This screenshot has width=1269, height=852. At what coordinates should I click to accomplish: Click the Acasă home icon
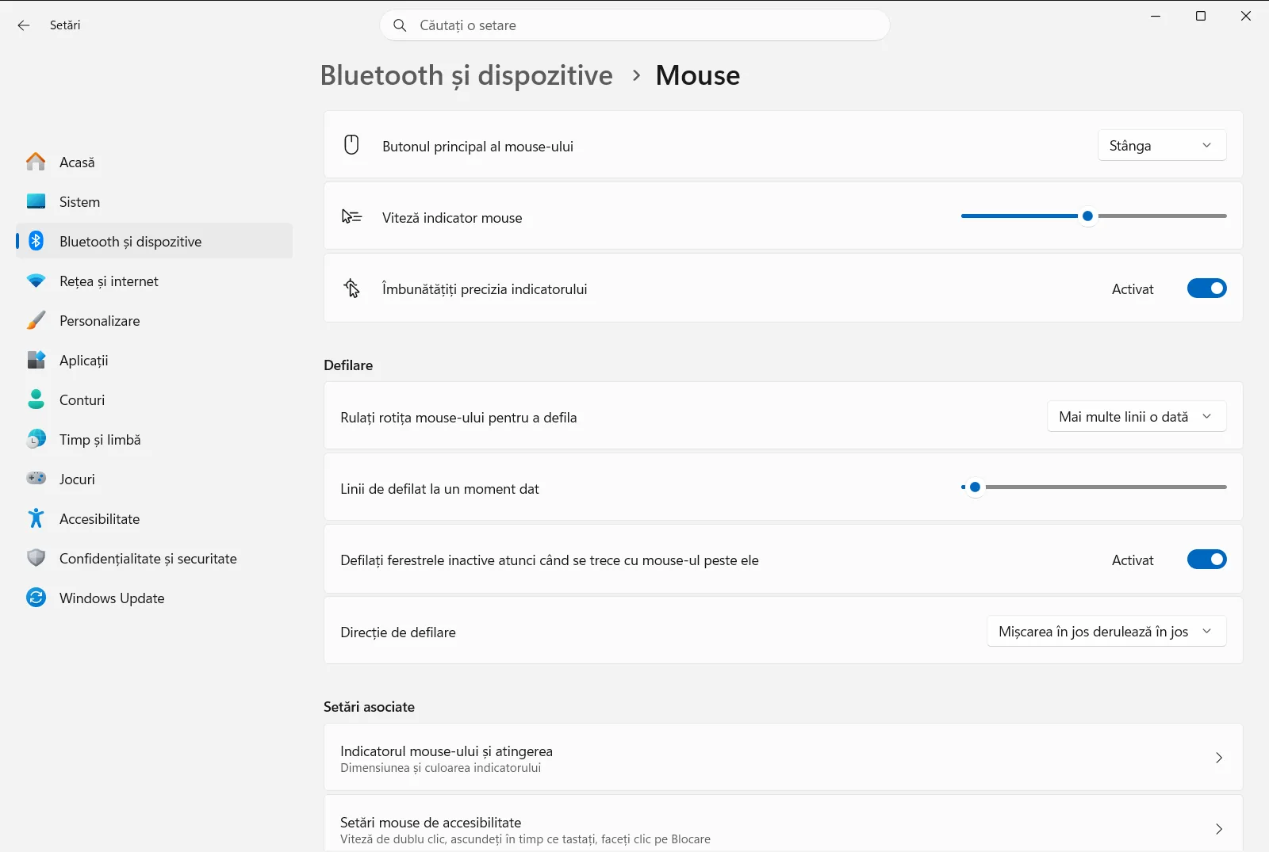tap(36, 162)
